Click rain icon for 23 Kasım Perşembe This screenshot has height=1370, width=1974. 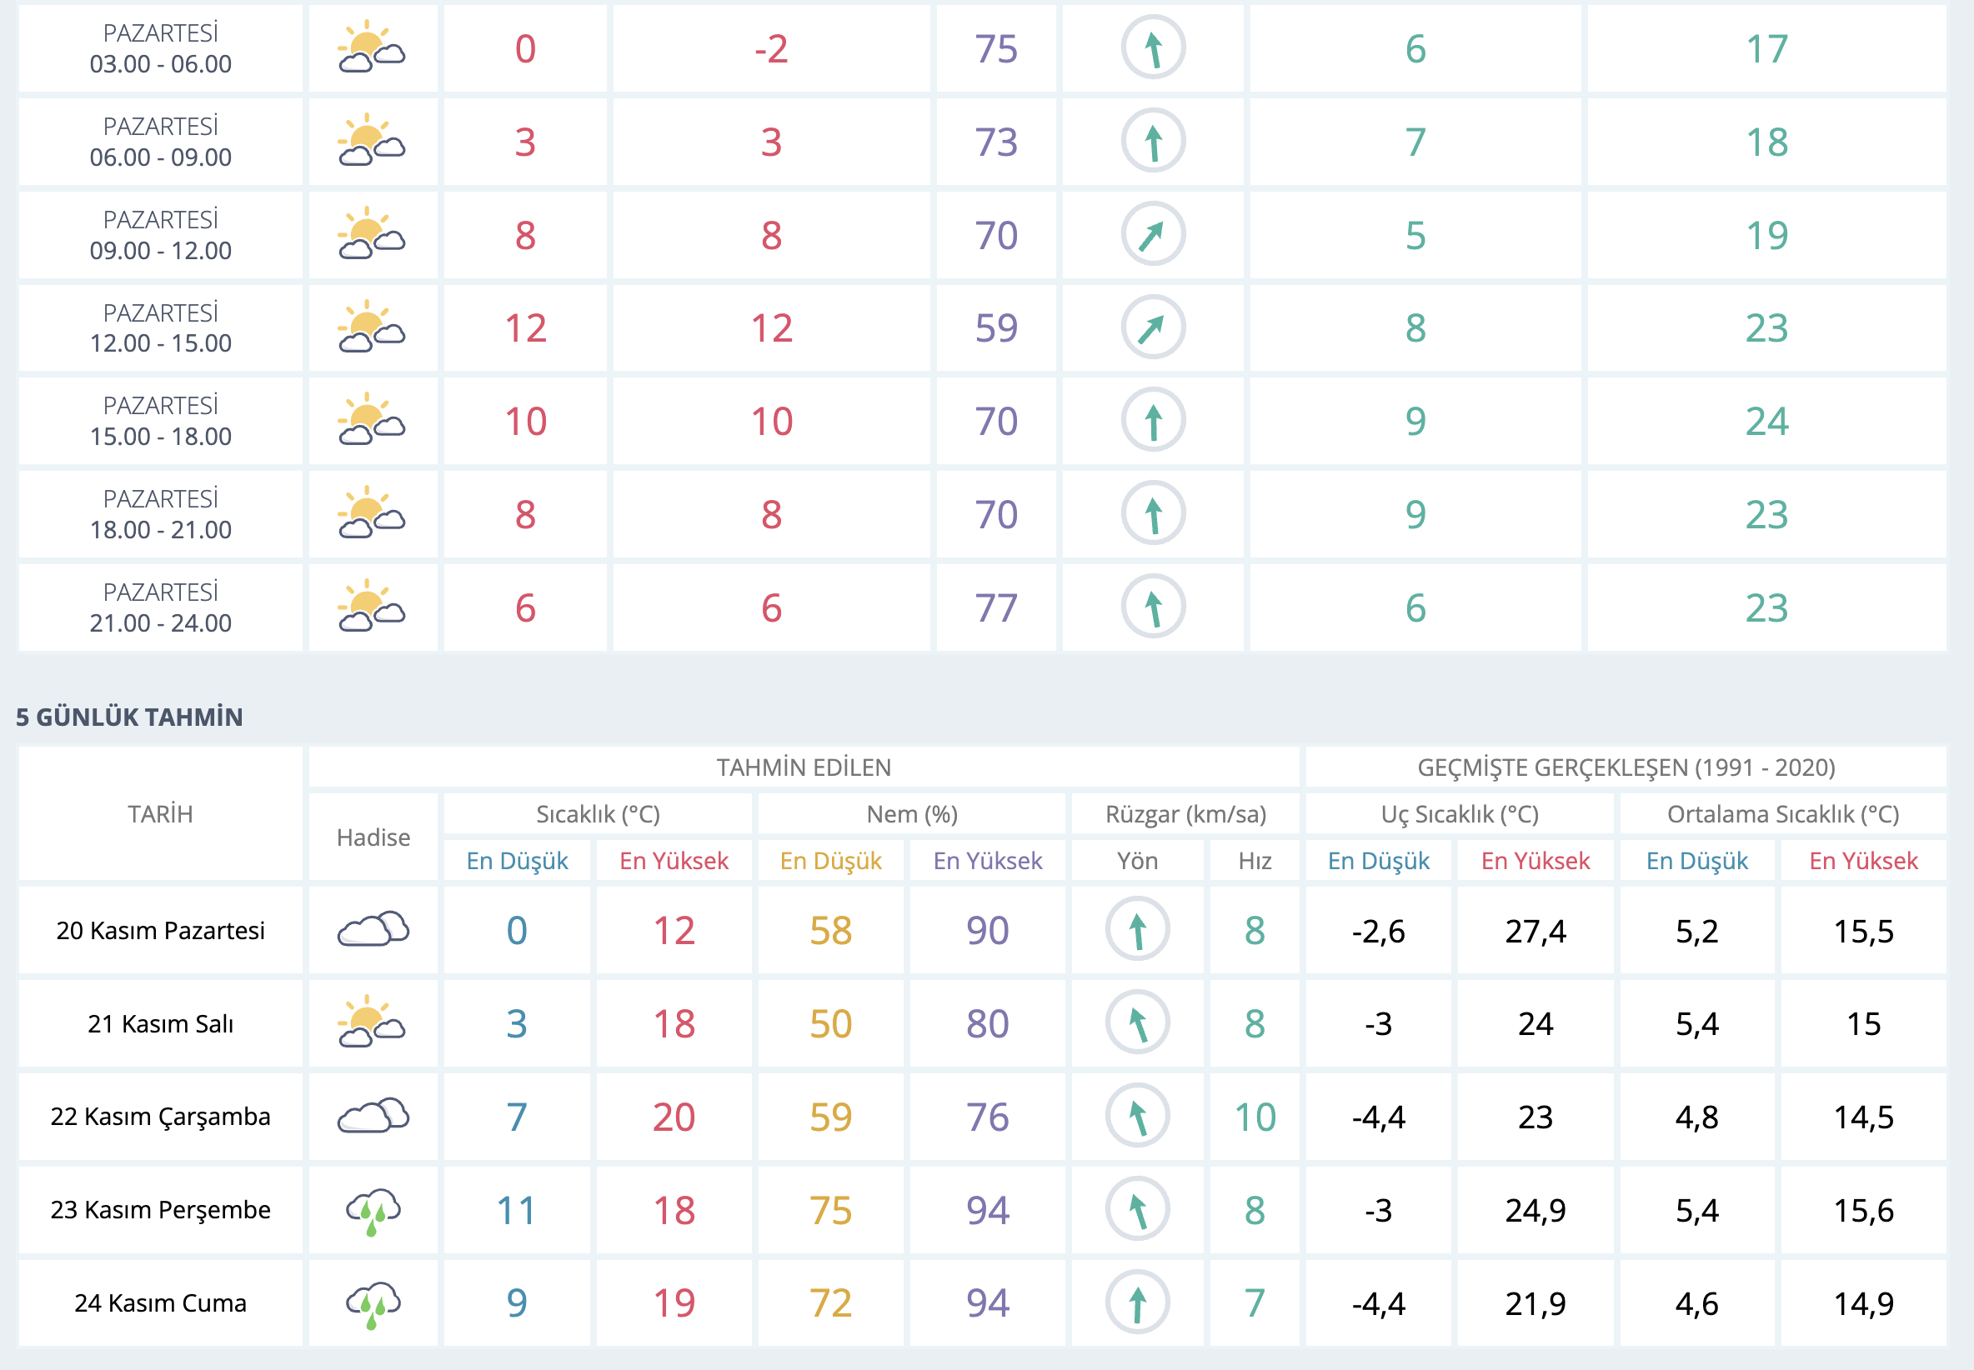point(373,1210)
